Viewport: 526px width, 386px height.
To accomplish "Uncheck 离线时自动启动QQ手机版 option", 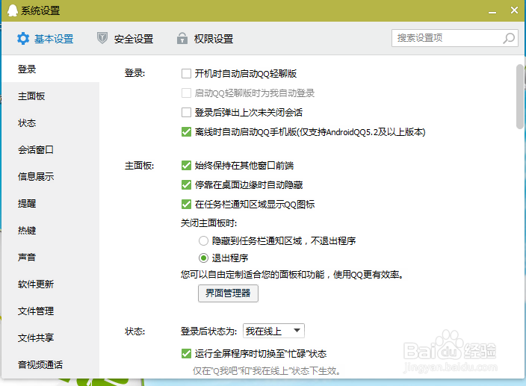I will (186, 131).
